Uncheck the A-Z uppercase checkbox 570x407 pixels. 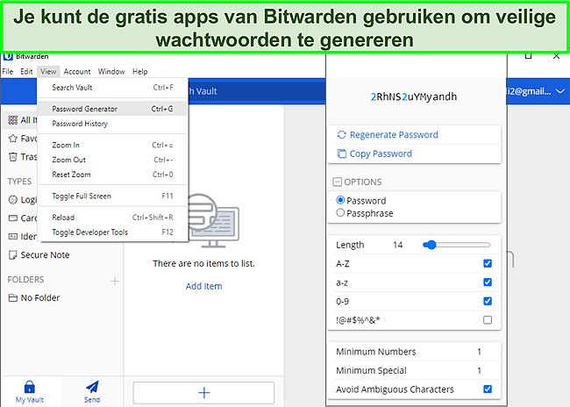[x=488, y=263]
